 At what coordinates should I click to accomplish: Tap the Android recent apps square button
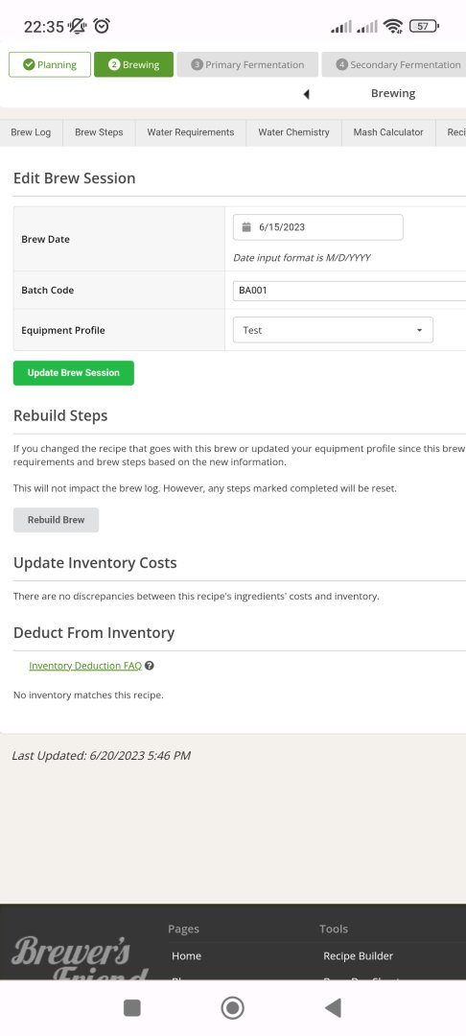132,1007
